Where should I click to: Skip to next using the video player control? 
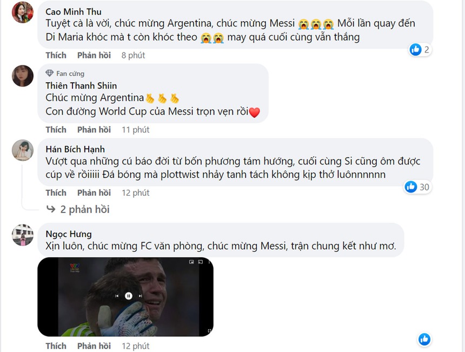140,296
